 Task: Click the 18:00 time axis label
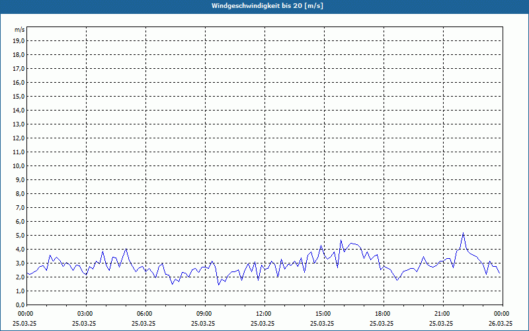pos(383,313)
